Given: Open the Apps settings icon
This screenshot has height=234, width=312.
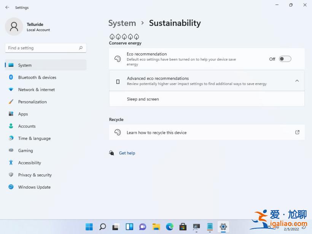Looking at the screenshot, I should click(11, 114).
